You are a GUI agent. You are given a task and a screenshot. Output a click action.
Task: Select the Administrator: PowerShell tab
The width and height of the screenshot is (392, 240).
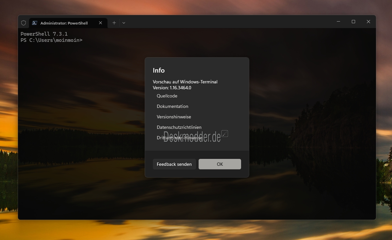(x=68, y=23)
